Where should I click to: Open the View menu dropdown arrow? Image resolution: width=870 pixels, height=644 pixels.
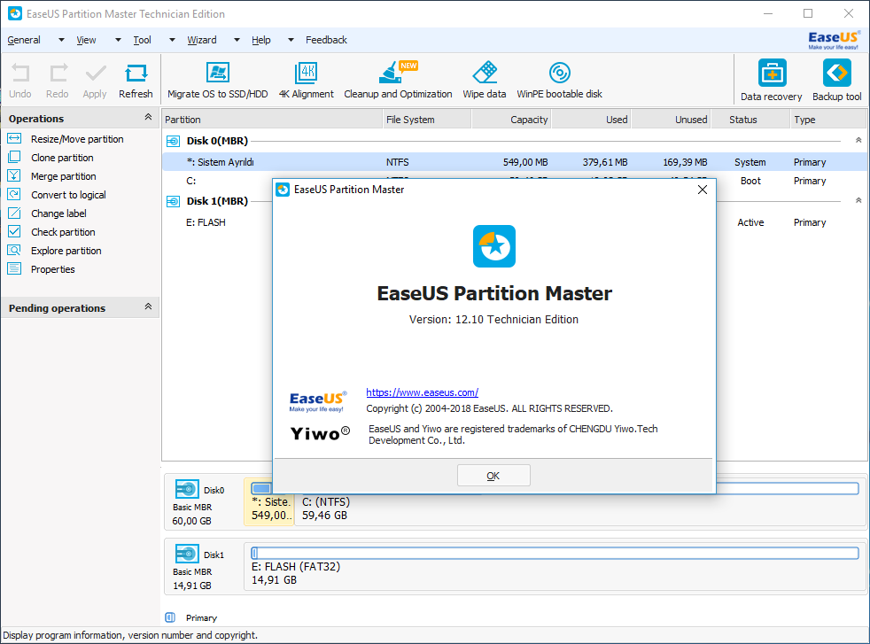click(118, 40)
